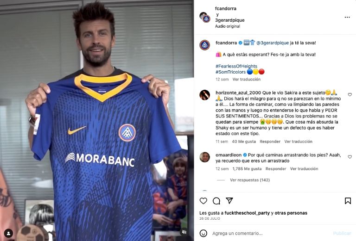This screenshot has height=241, width=356.
Task: Open the horizonte_azul_2000 profile picture
Action: point(204,95)
